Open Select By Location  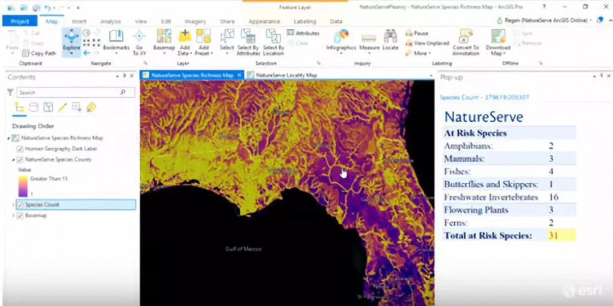pos(273,42)
